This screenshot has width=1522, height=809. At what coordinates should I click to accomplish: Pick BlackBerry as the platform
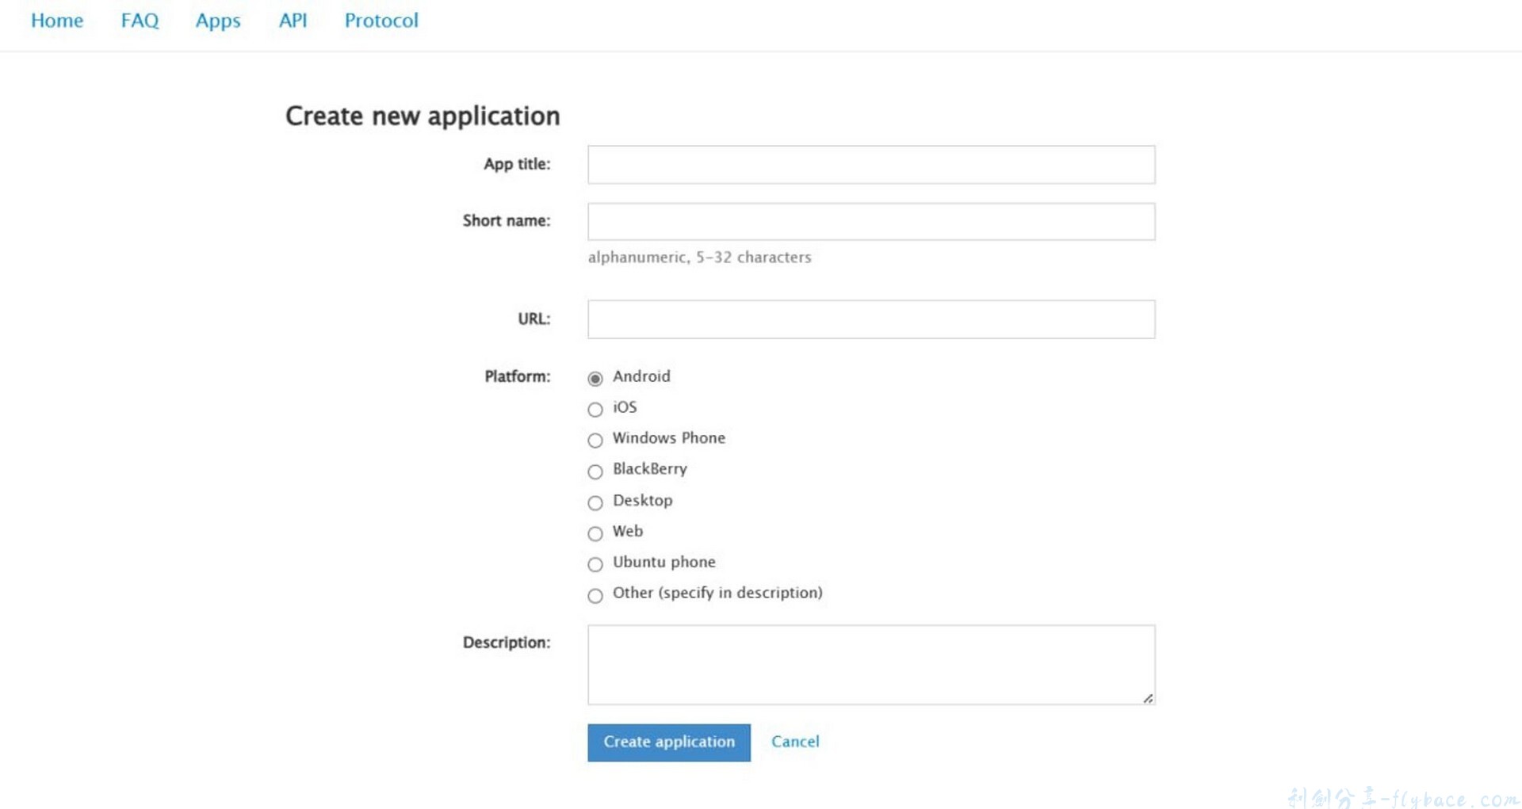[x=595, y=472]
